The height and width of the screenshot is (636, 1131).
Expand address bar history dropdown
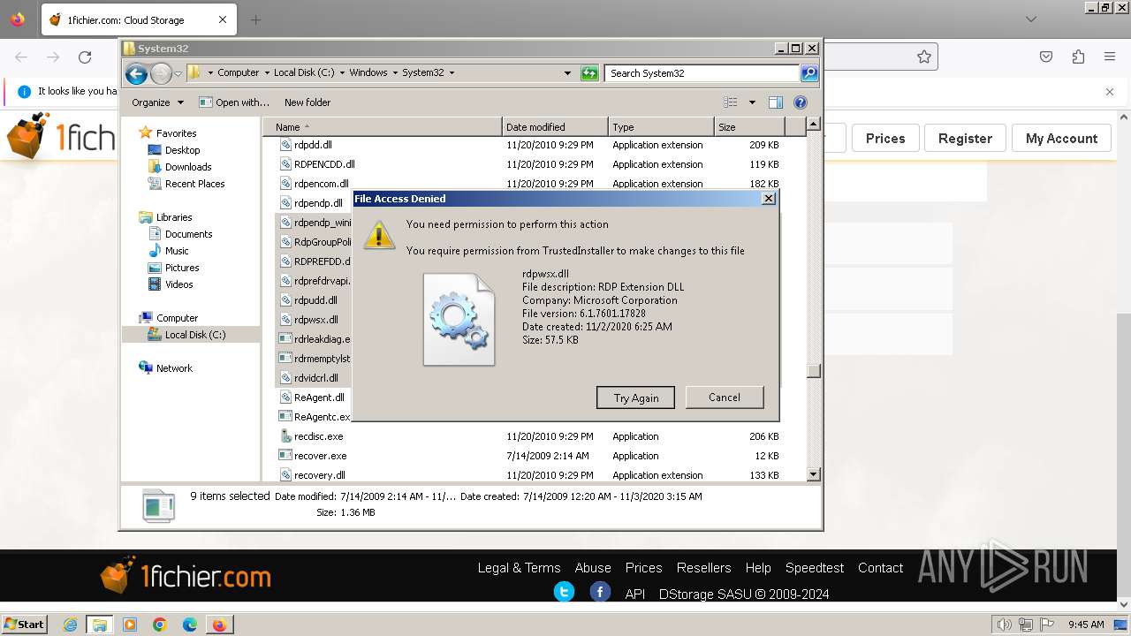pyautogui.click(x=567, y=73)
